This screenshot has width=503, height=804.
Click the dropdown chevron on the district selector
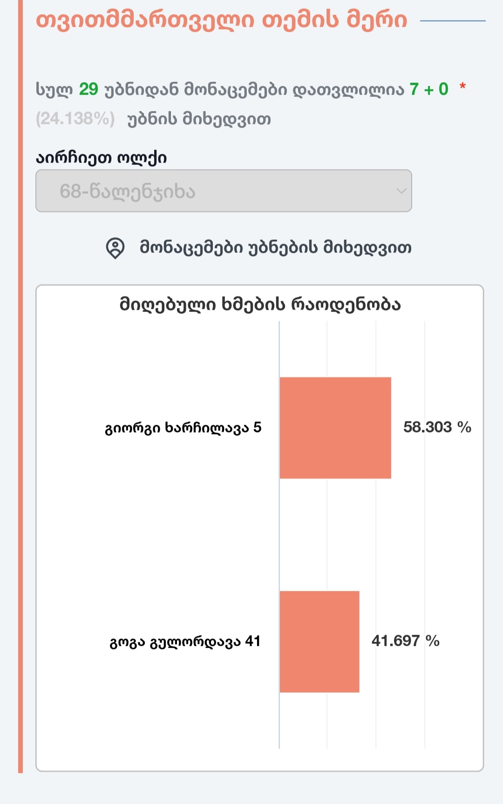click(x=401, y=191)
